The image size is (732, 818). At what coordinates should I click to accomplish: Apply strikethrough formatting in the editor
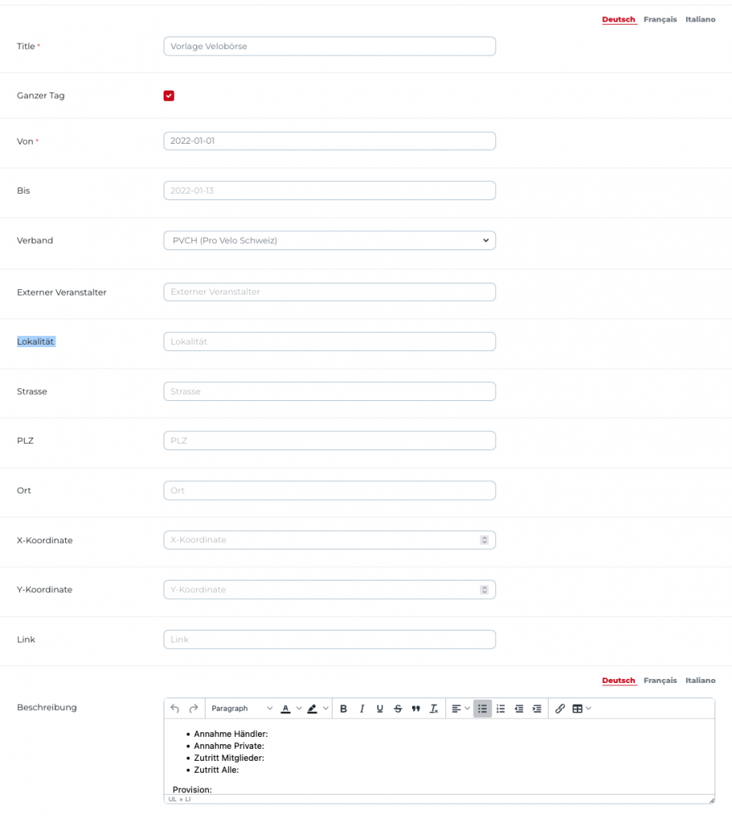398,708
